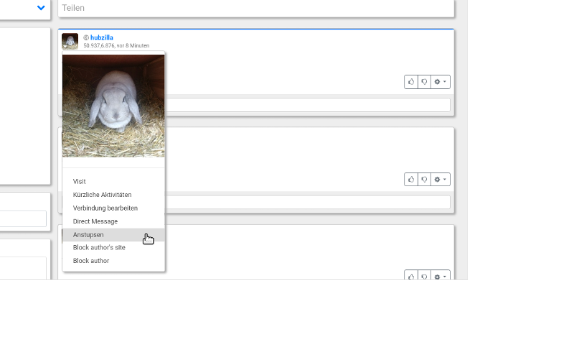Select Verbindung bearbeiten in the menu

point(105,208)
